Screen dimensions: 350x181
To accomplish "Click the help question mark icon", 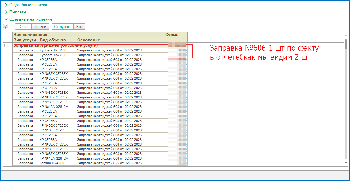I will point(6,27).
